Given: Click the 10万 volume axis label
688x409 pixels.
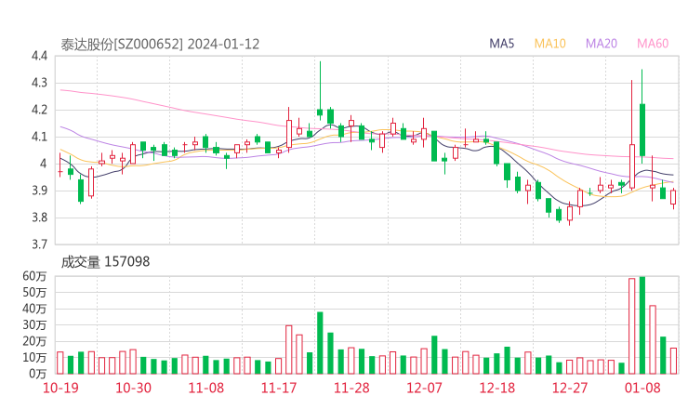Looking at the screenshot, I should [x=34, y=358].
